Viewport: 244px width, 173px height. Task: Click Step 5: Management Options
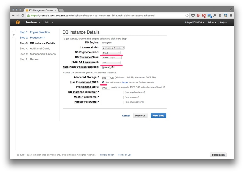tap(38, 54)
